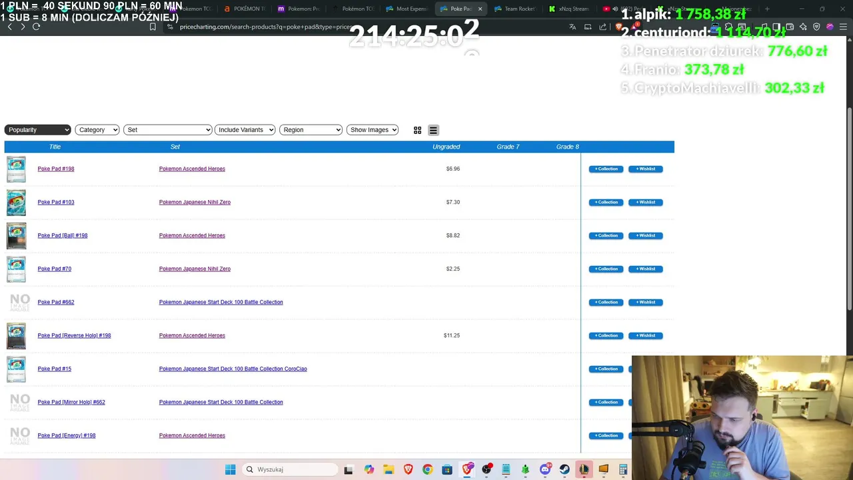The width and height of the screenshot is (853, 480).
Task: Click the Ungraded column header
Action: [x=446, y=147]
